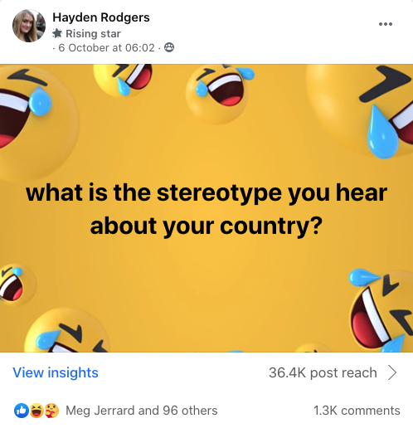Click the Care hug reaction icon
Screen dimensions: 413x428
(x=51, y=411)
